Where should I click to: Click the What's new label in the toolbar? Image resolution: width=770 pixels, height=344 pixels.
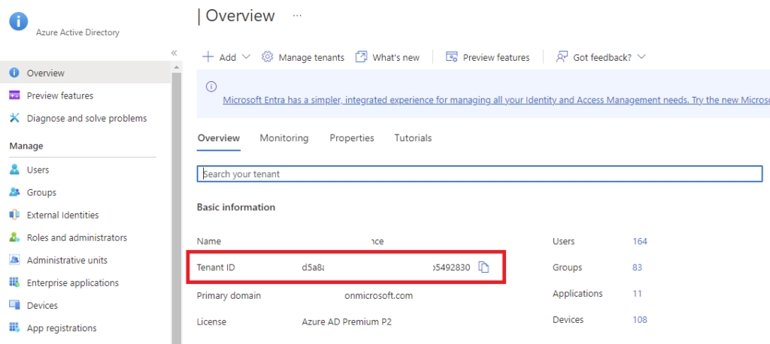point(396,57)
